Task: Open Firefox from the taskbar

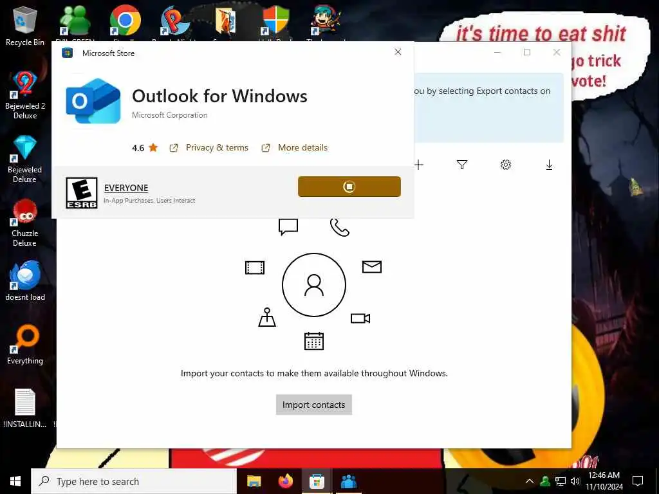Action: point(286,481)
